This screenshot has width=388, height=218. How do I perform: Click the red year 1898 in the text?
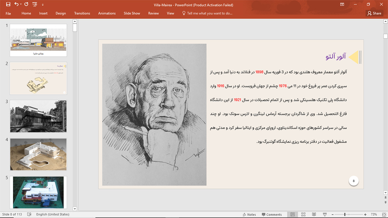(259, 72)
